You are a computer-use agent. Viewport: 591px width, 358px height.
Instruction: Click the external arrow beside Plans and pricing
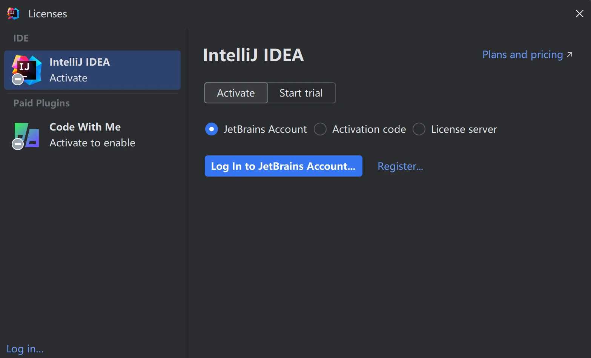[x=570, y=55]
